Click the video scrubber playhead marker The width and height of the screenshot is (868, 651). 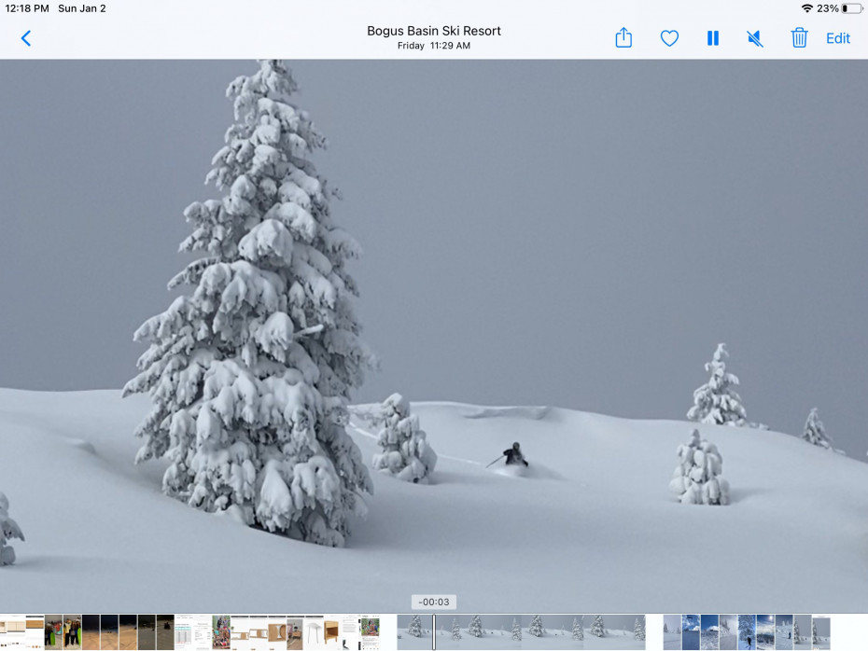[x=434, y=631]
